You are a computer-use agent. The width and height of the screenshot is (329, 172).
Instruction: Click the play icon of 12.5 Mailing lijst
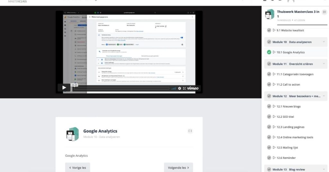[x=274, y=148]
